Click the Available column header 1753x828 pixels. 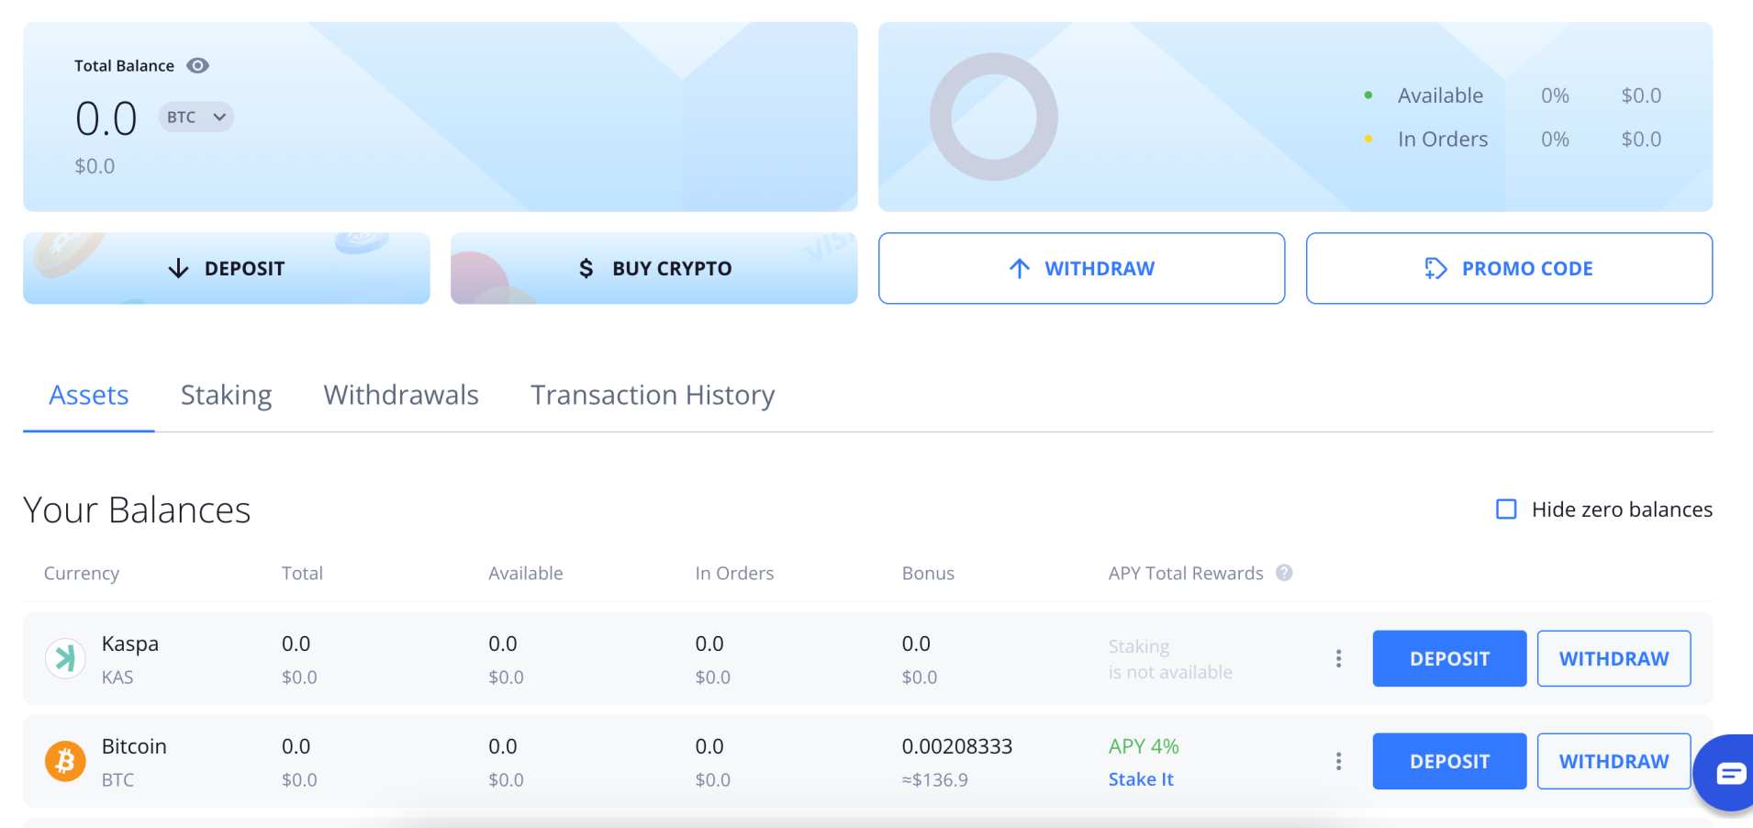pyautogui.click(x=526, y=573)
